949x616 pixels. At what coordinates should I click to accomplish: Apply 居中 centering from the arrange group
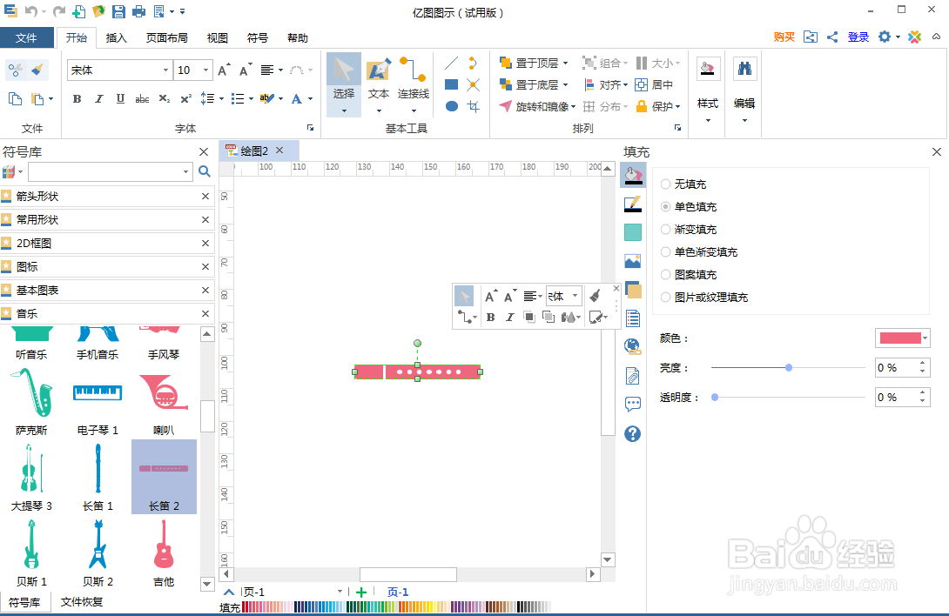click(x=658, y=84)
